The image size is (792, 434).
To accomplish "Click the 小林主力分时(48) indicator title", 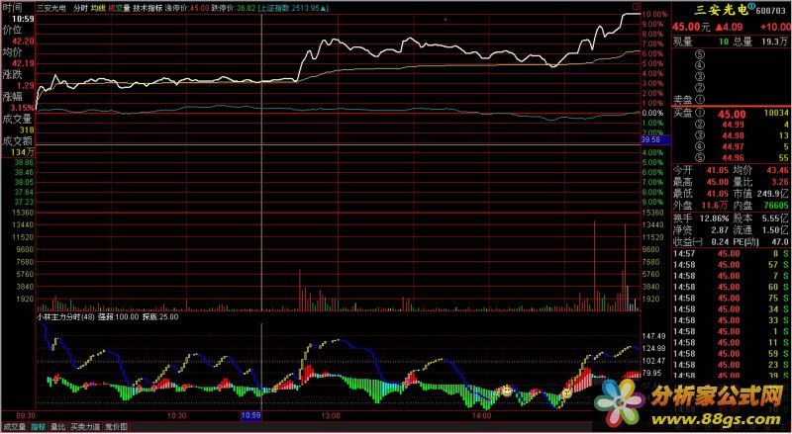I will coord(66,317).
